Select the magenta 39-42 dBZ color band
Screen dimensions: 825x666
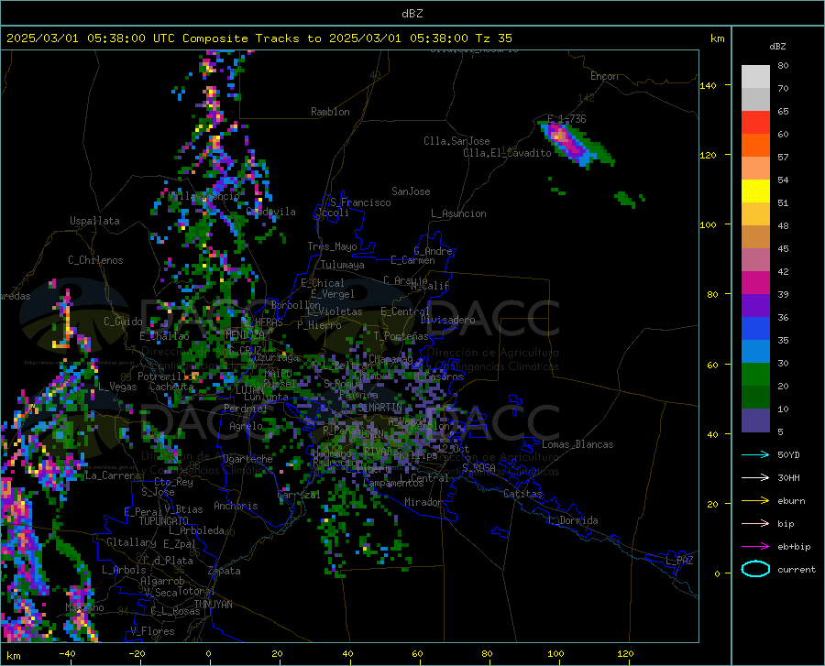tap(755, 283)
